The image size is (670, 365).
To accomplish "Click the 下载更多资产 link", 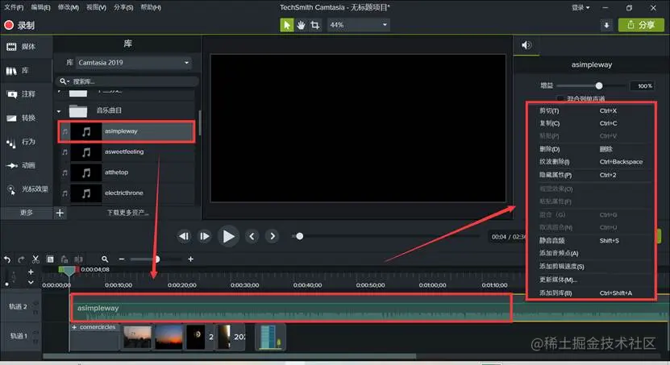I will click(x=127, y=213).
